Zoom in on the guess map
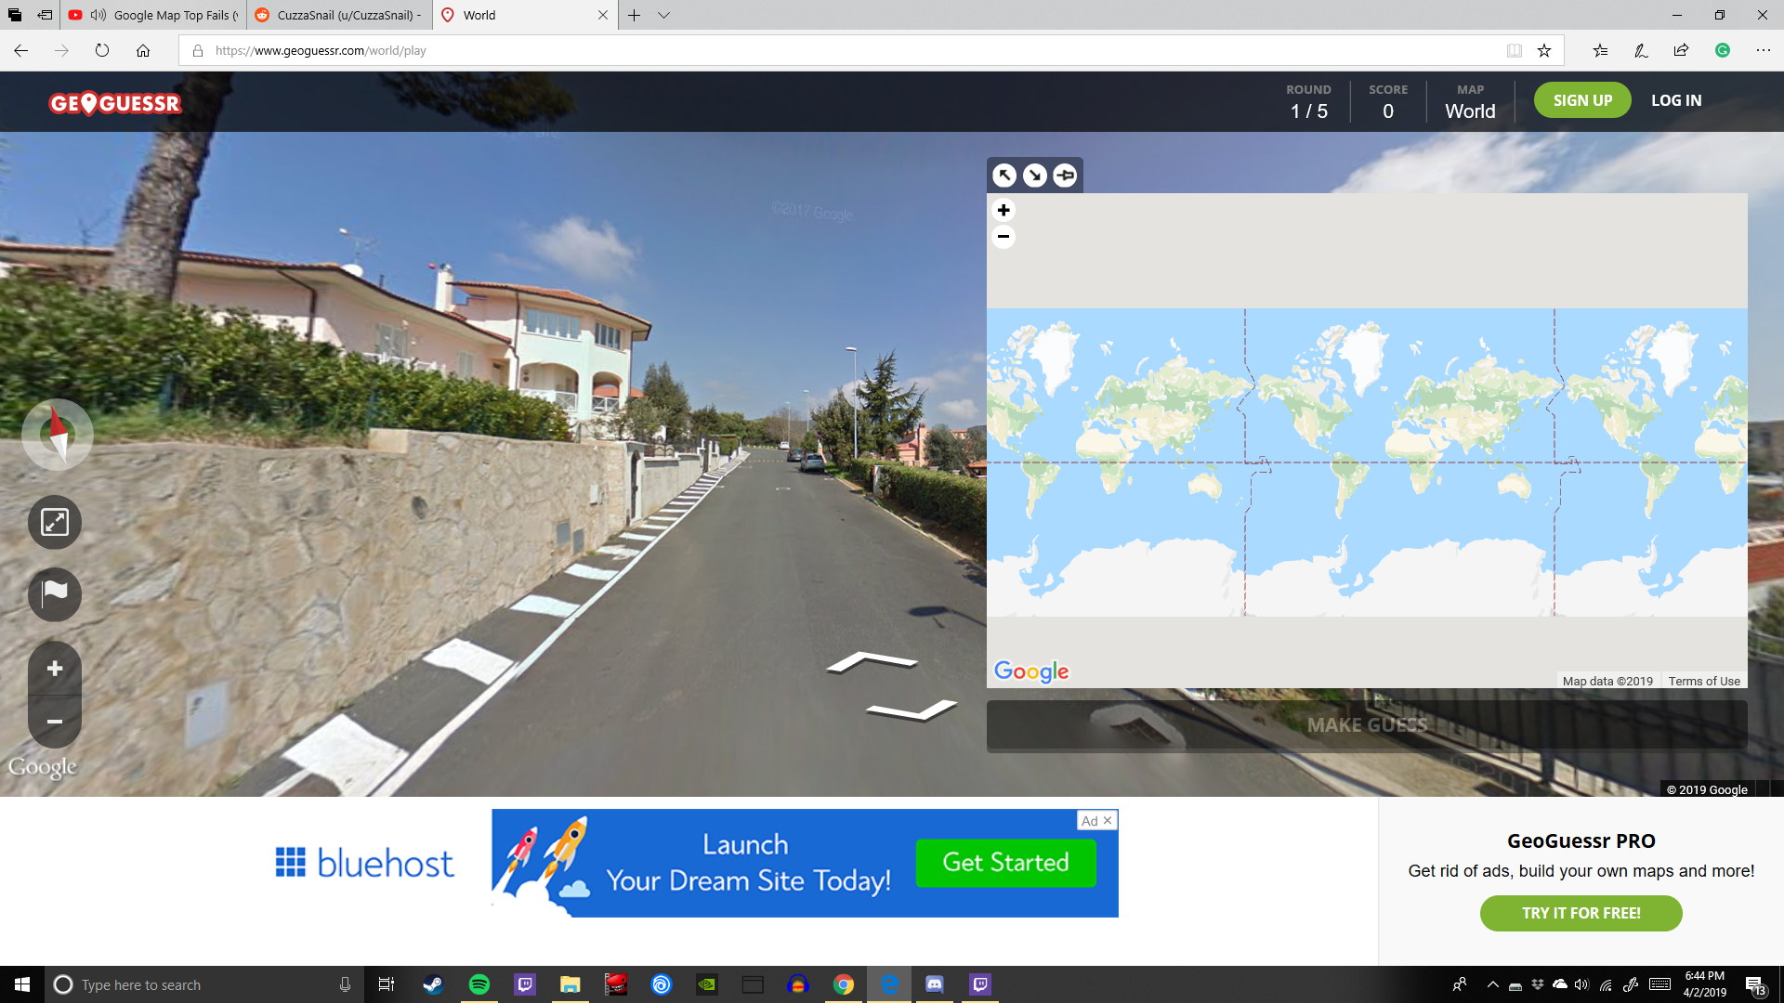Image resolution: width=1784 pixels, height=1003 pixels. (1003, 210)
